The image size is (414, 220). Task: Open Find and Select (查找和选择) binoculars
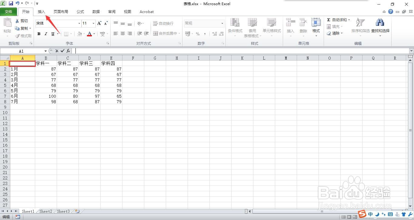click(380, 27)
